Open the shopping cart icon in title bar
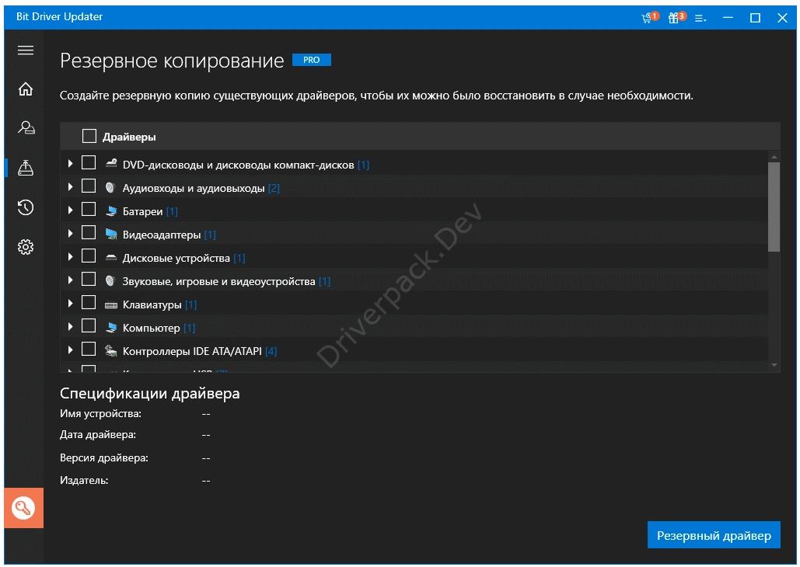 tap(649, 17)
